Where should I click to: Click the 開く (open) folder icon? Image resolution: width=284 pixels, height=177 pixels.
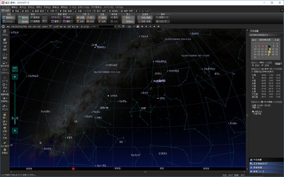click(5, 116)
